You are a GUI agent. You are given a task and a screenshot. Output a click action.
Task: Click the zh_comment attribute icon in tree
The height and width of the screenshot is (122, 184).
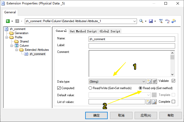[26, 54]
